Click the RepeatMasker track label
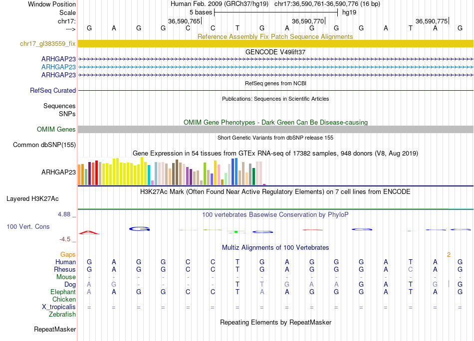The width and height of the screenshot is (474, 341). coord(55,329)
